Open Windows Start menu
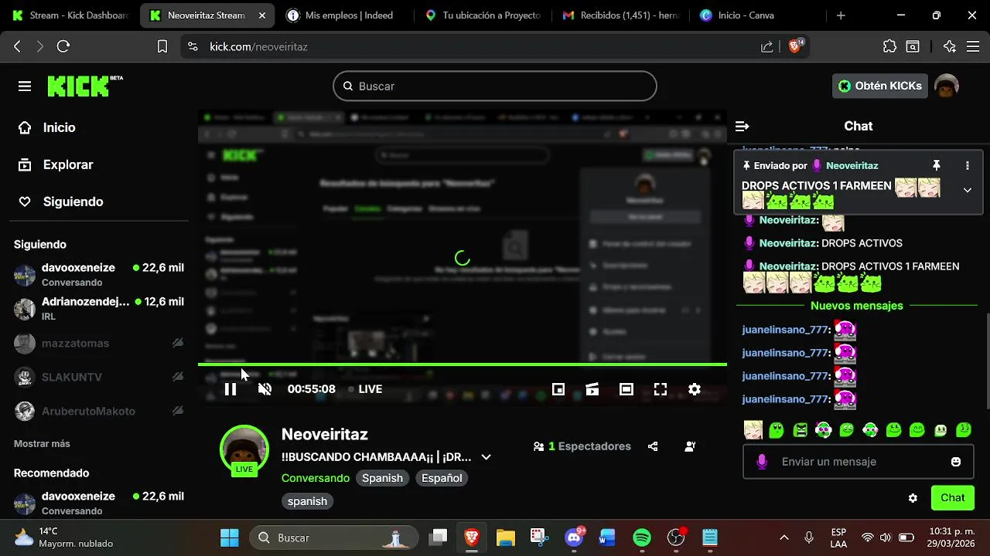The image size is (990, 556). 230,537
